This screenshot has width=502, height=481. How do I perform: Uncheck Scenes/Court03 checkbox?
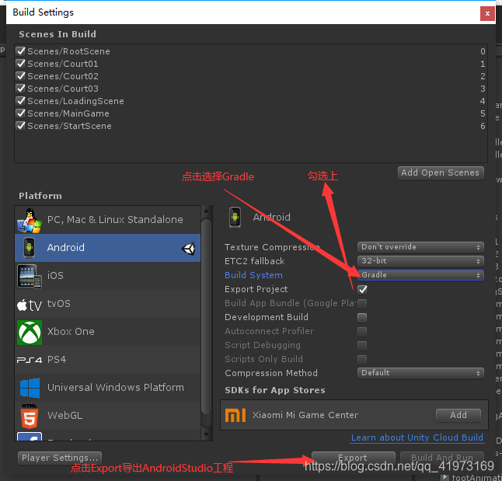click(x=21, y=89)
